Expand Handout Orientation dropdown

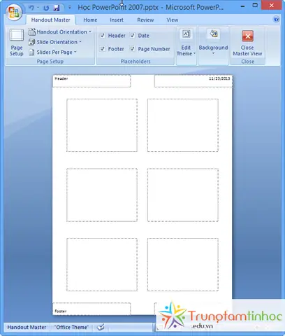click(x=59, y=31)
